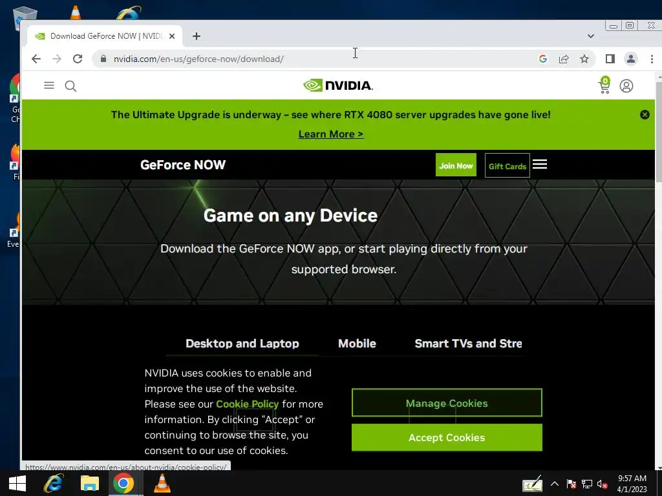View site security lock info
This screenshot has height=496, width=662.
[103, 59]
